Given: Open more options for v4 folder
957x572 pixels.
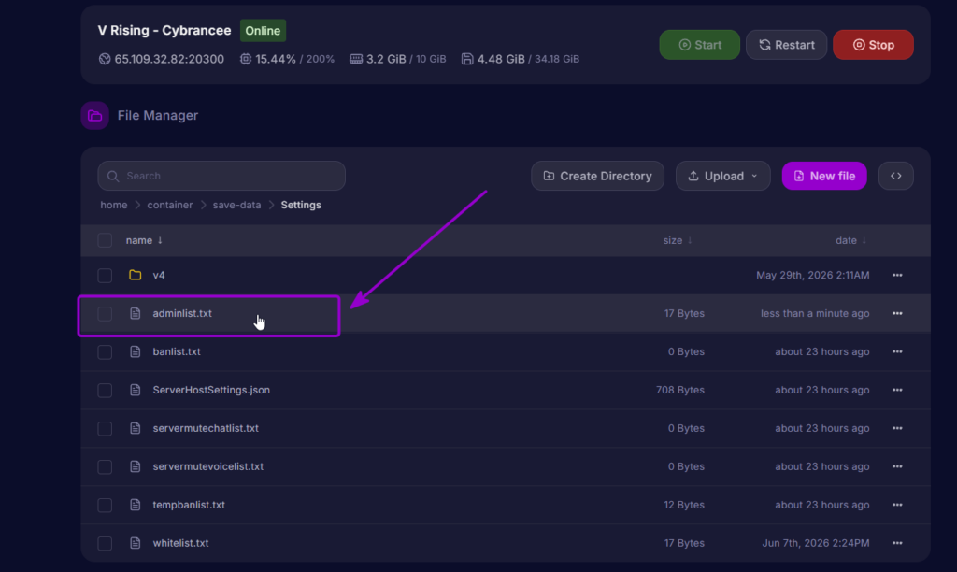Looking at the screenshot, I should click(897, 276).
